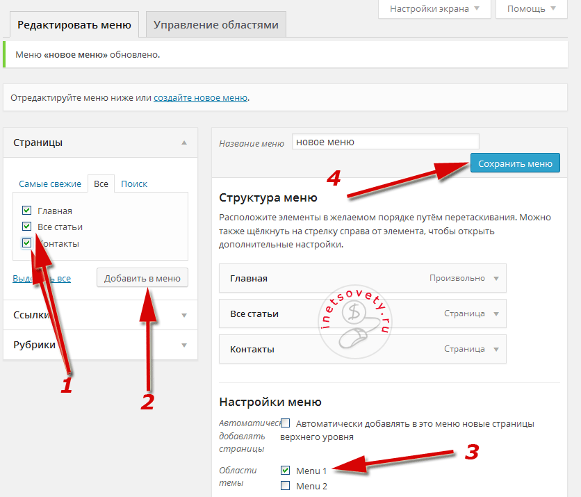Uncheck the Главная page checkbox

26,211
